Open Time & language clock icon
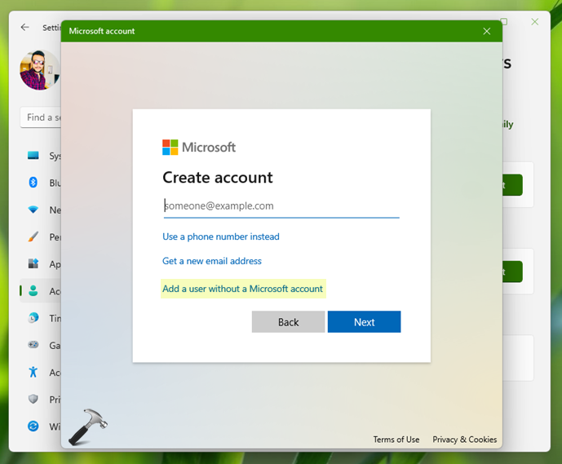The image size is (562, 464). point(33,318)
